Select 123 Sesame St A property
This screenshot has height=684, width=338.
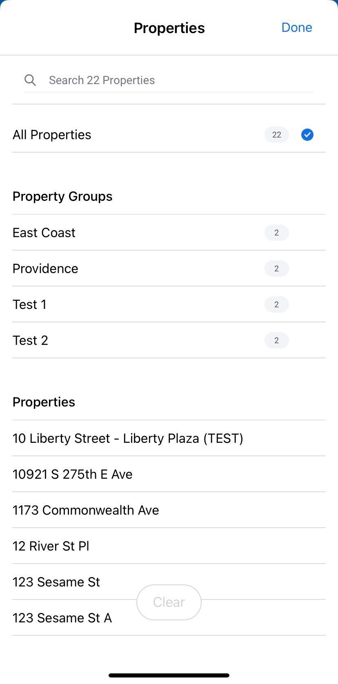point(62,618)
